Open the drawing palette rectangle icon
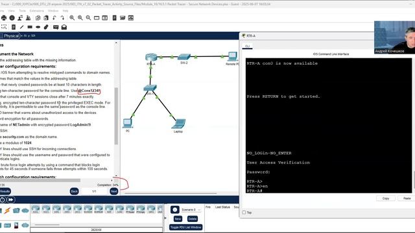This screenshot has width=415, height=233. click(x=97, y=18)
